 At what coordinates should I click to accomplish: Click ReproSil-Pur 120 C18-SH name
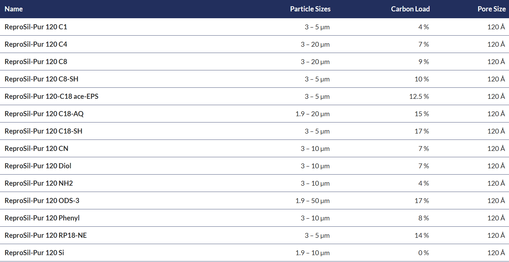(x=43, y=131)
